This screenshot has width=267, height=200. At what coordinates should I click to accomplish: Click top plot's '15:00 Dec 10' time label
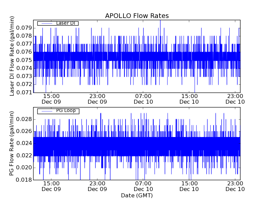pos(190,99)
